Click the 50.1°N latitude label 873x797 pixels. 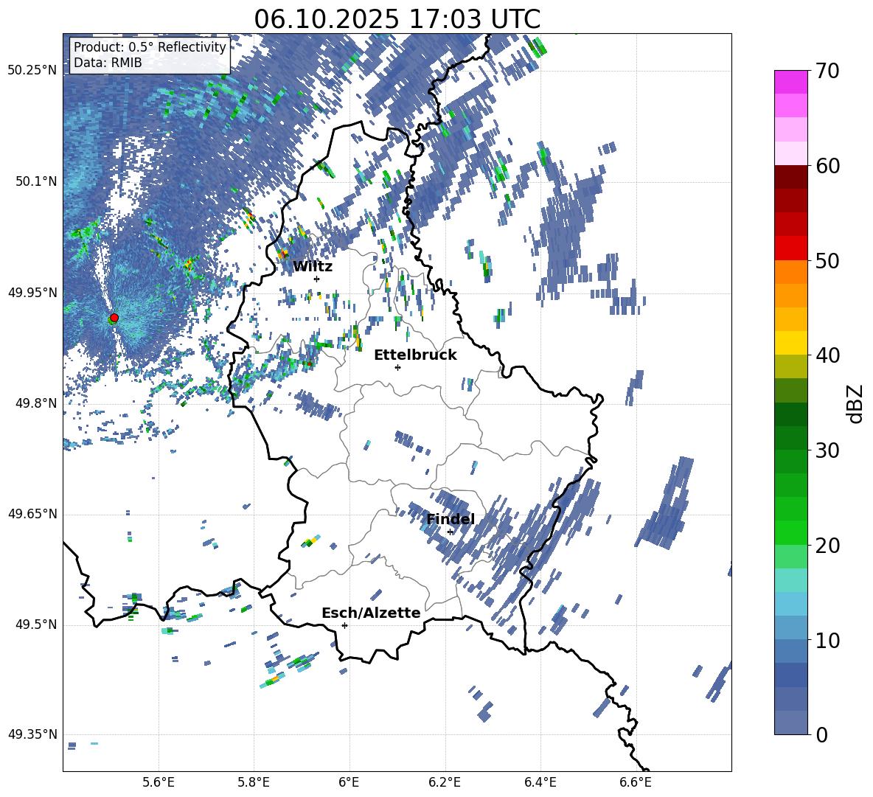(x=35, y=181)
